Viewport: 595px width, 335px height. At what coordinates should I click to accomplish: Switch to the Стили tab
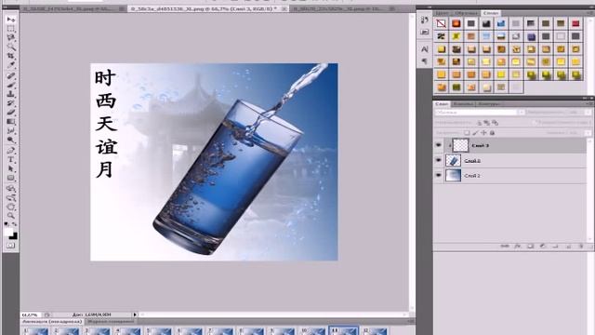tap(491, 13)
